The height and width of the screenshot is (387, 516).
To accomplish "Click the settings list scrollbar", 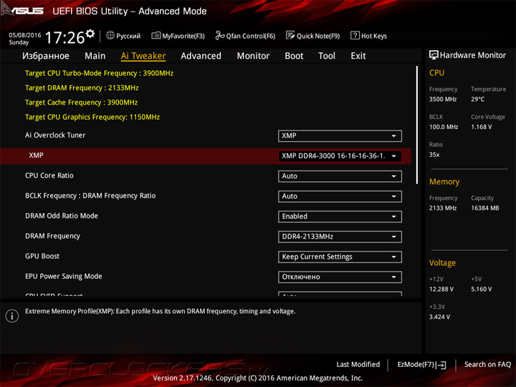I will [417, 125].
